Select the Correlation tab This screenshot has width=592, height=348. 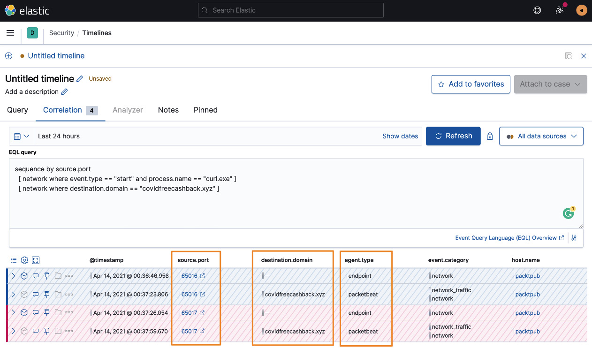pos(70,110)
